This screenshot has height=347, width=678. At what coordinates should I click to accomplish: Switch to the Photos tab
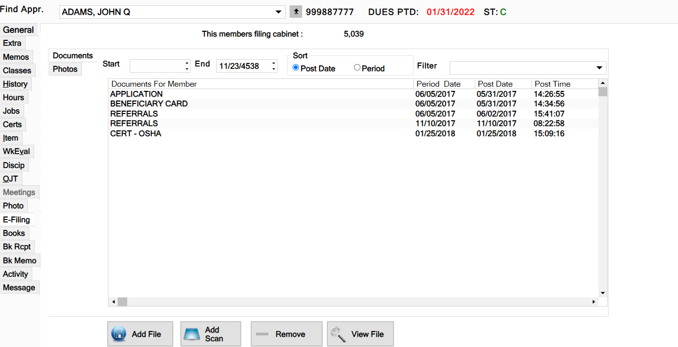[x=65, y=69]
